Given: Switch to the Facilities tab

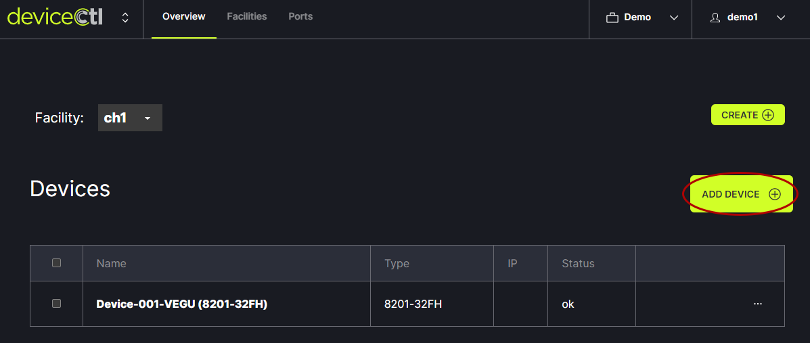Looking at the screenshot, I should pyautogui.click(x=247, y=16).
